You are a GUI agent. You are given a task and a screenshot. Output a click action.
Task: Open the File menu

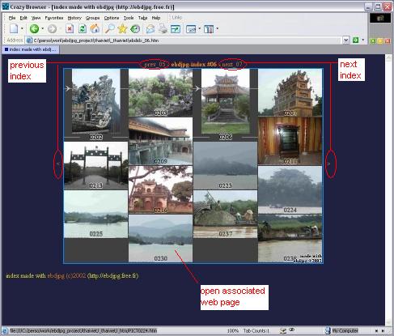[12, 18]
